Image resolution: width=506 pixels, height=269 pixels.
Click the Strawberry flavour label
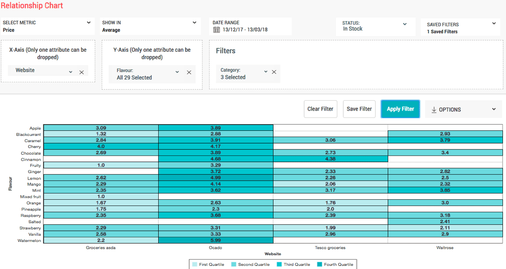(x=30, y=228)
